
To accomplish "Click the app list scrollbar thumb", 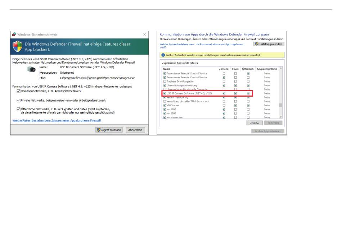I will pyautogui.click(x=280, y=105).
